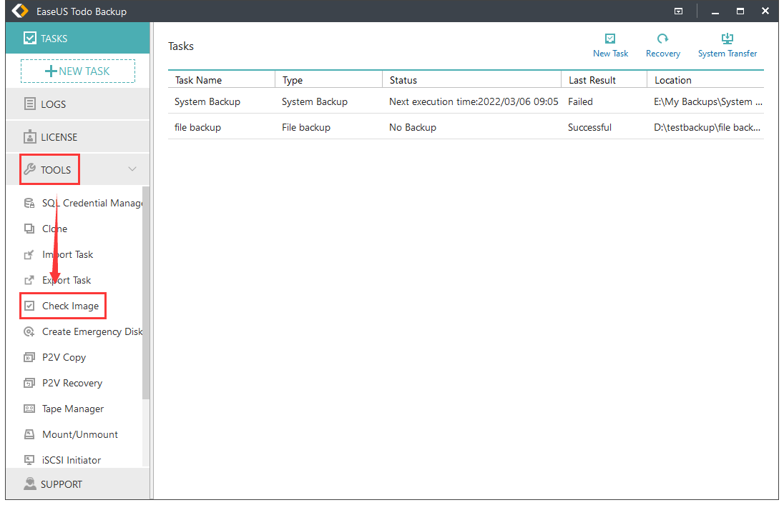This screenshot has width=784, height=505.
Task: Click the Recovery toolbar label
Action: tap(663, 54)
